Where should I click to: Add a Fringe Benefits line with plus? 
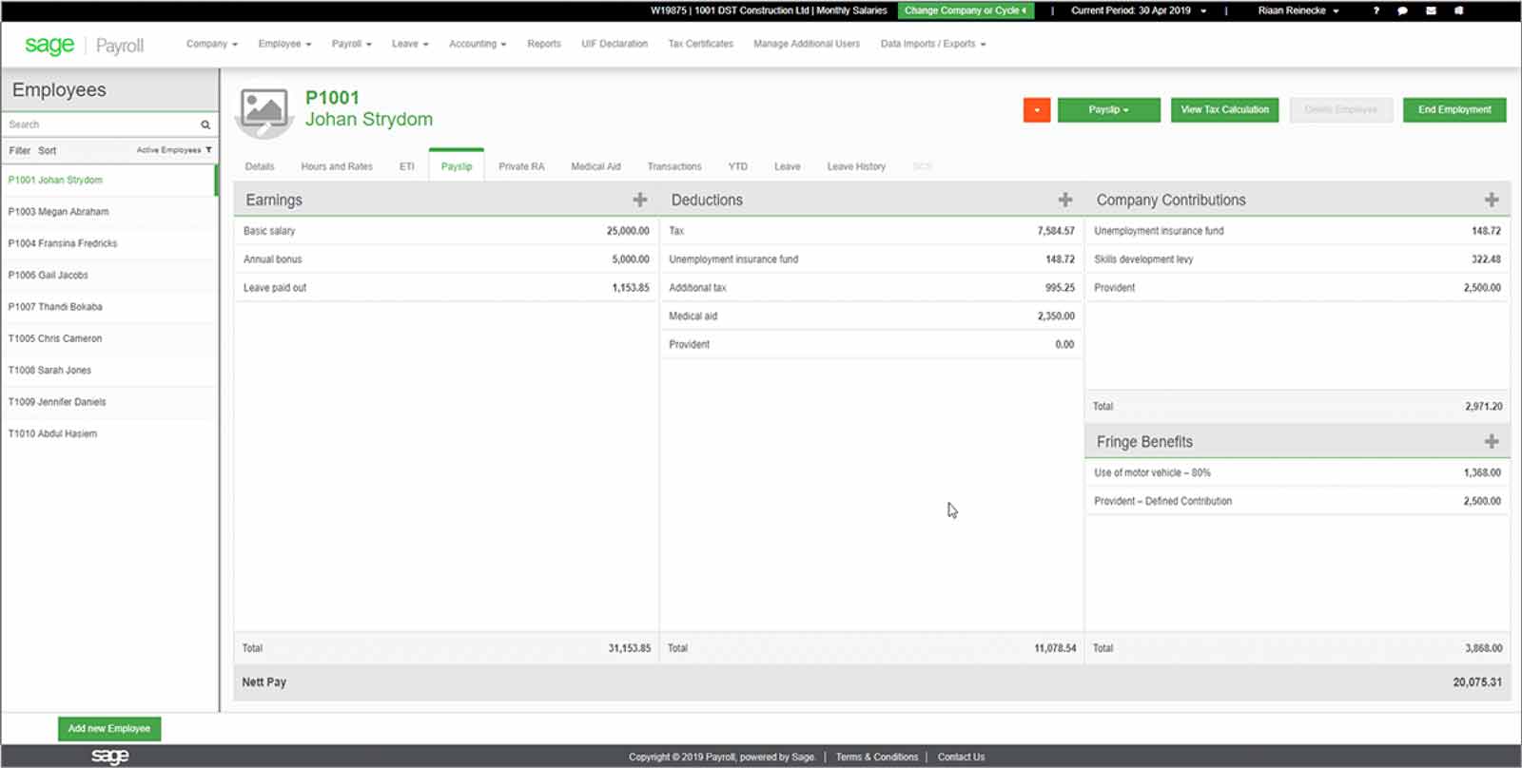point(1492,442)
